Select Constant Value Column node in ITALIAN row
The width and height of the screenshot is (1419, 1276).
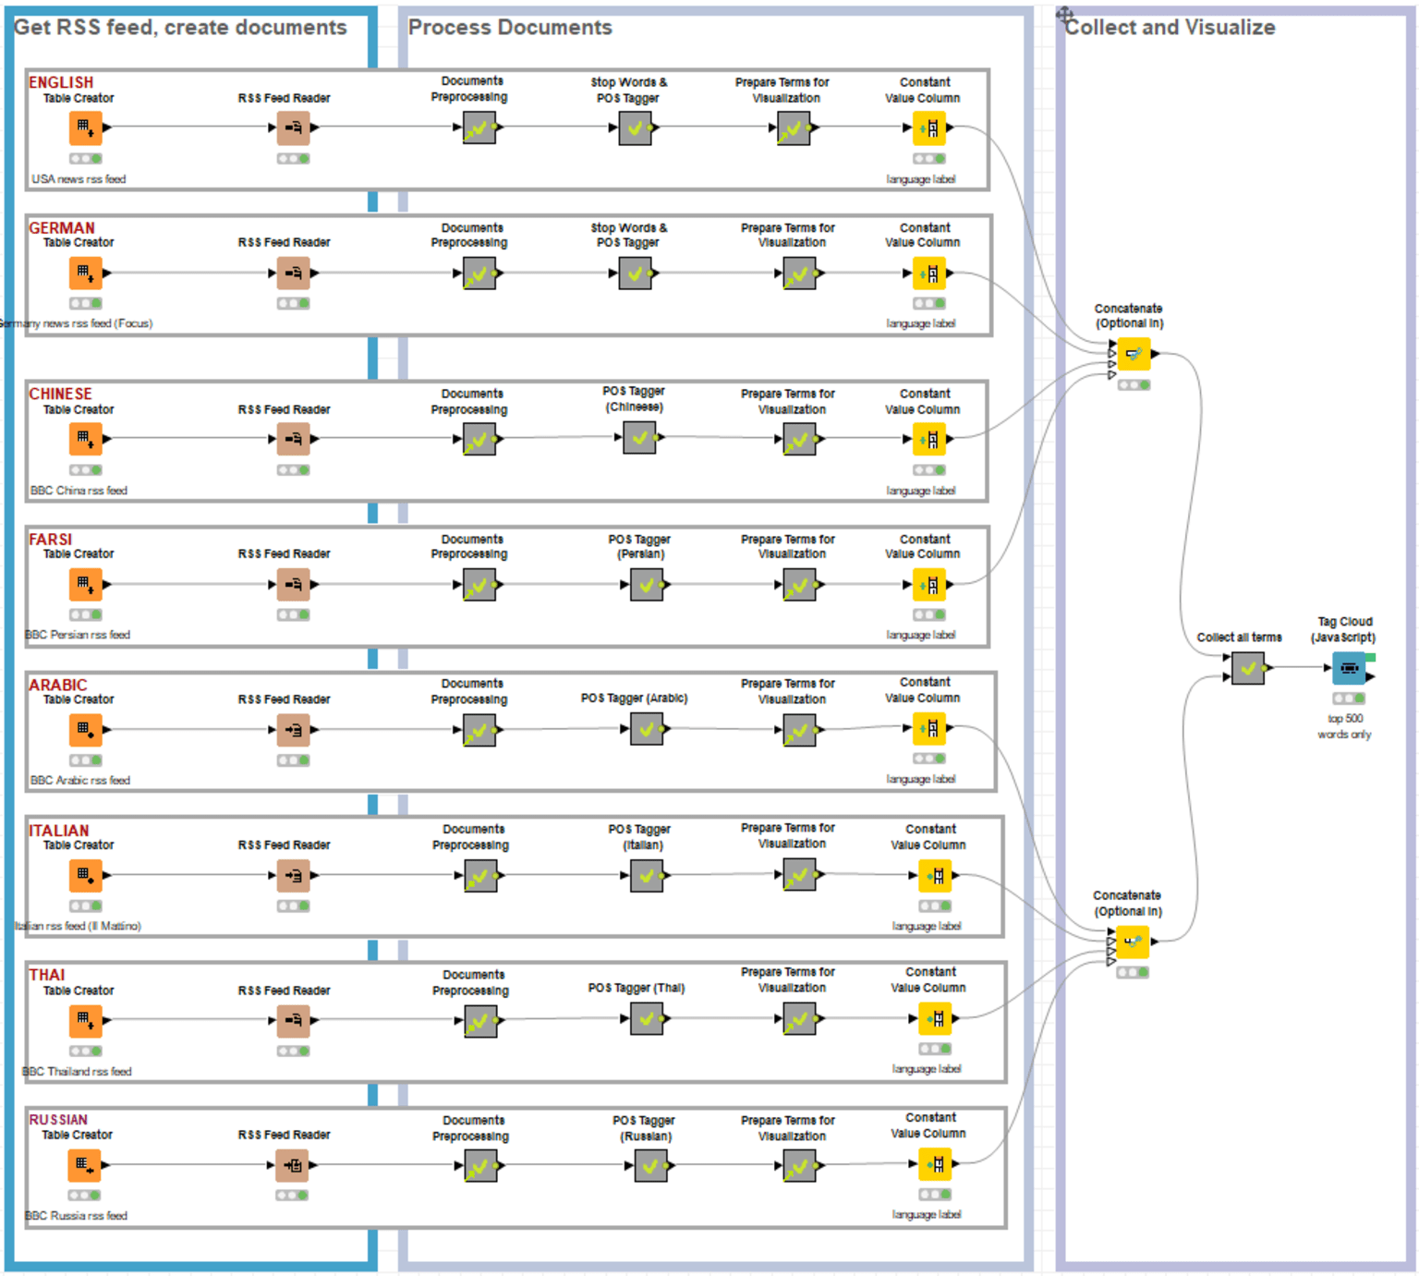(x=935, y=875)
